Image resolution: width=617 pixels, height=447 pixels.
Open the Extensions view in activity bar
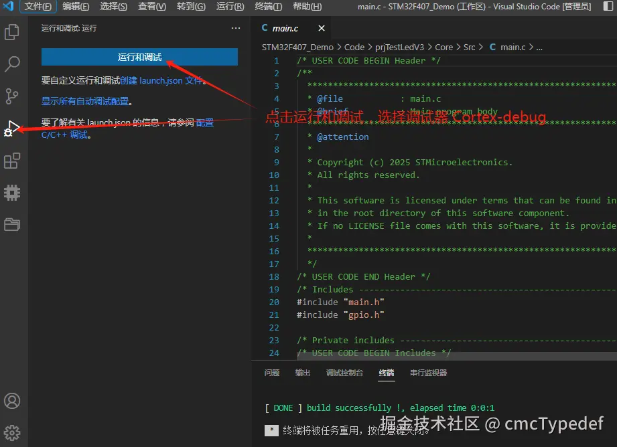[12, 161]
